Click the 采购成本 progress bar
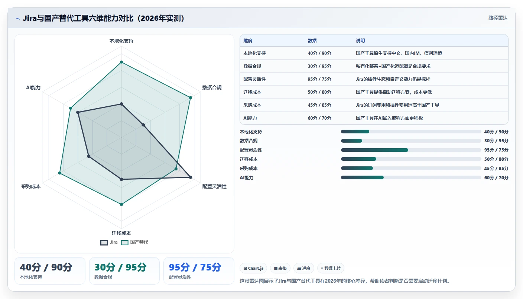Image resolution: width=523 pixels, height=299 pixels. (411, 169)
